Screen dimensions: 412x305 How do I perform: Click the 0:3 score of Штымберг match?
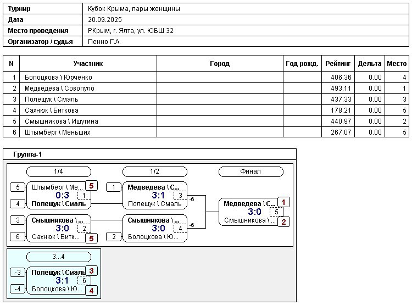[62, 195]
